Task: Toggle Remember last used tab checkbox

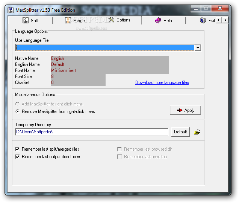Action: coord(120,157)
